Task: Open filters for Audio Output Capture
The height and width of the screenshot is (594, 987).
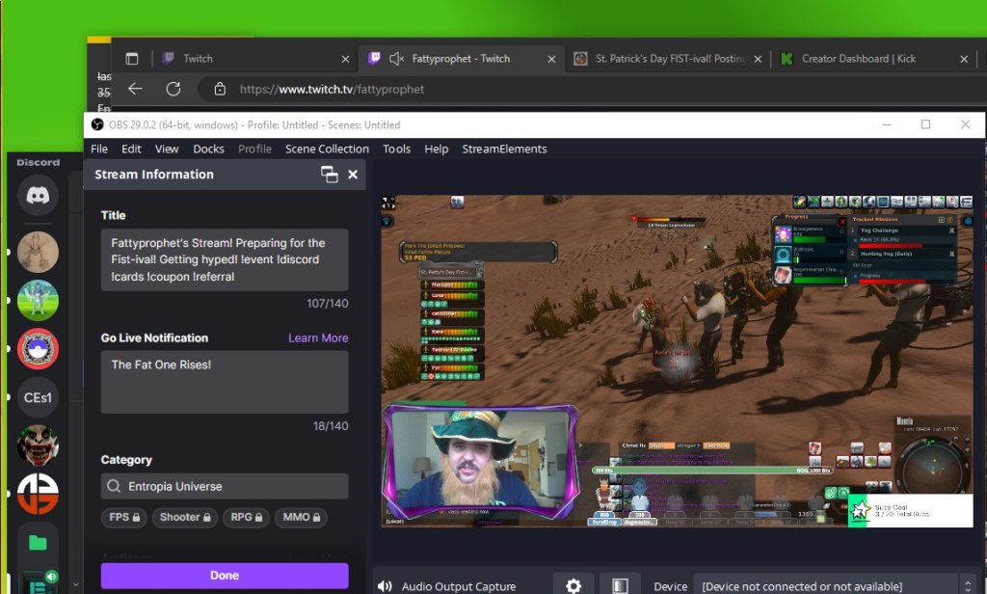Action: (x=620, y=586)
